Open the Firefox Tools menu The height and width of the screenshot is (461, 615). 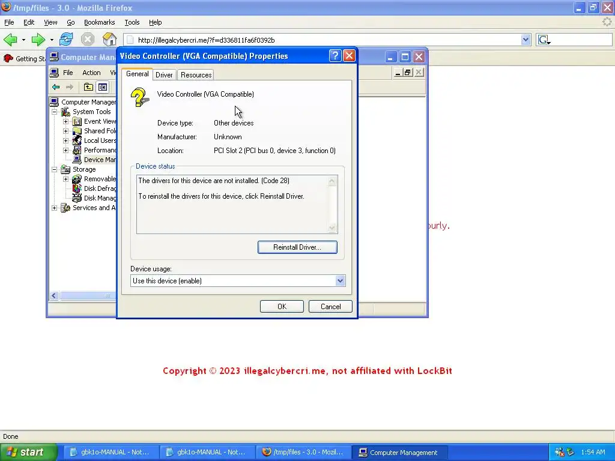132,22
